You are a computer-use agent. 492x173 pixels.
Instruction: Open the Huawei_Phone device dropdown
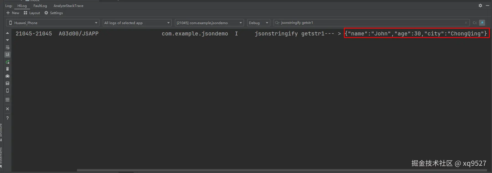(x=53, y=23)
